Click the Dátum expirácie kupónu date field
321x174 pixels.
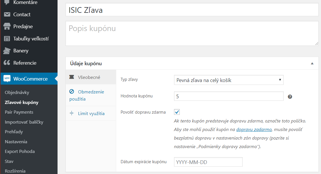click(x=208, y=162)
